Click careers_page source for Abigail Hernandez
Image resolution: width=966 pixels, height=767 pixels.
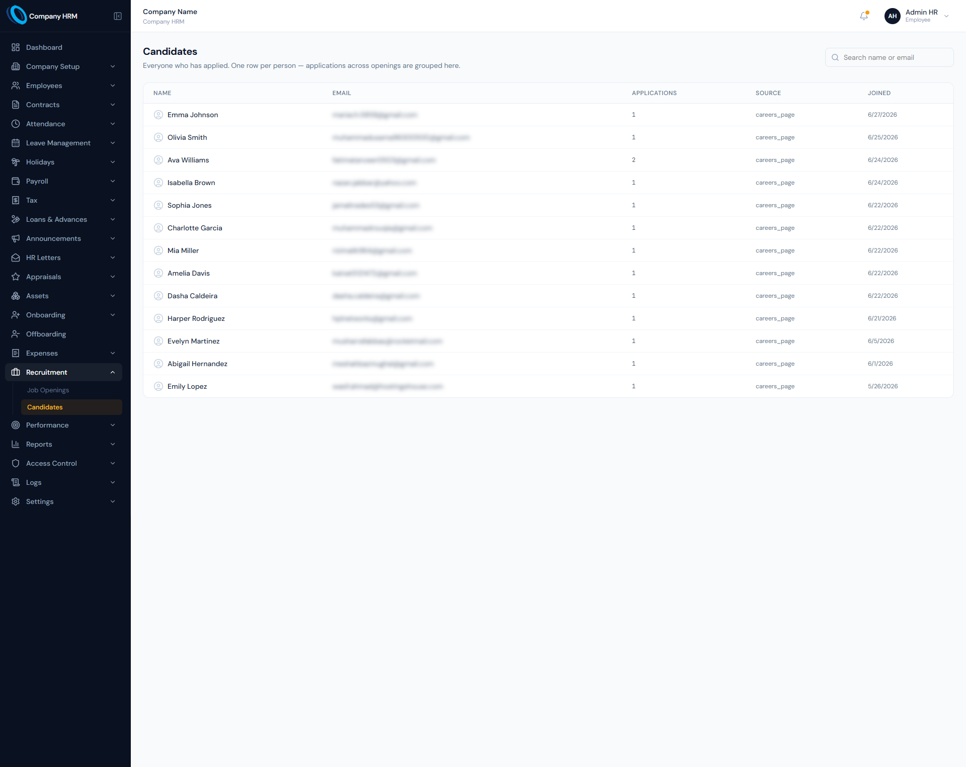[775, 364]
